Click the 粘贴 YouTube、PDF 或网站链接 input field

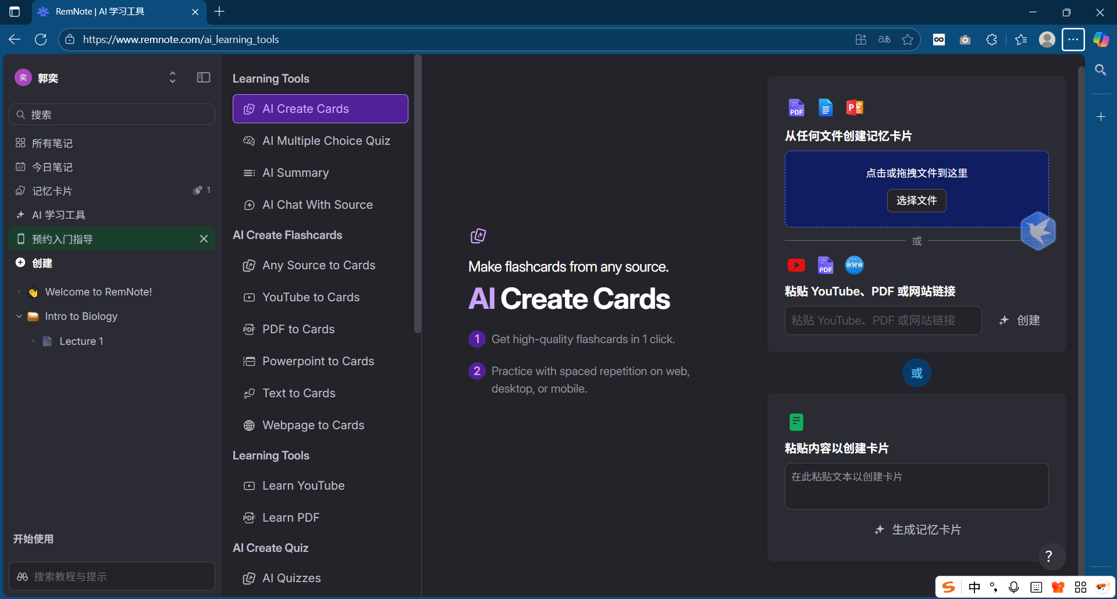tap(883, 320)
